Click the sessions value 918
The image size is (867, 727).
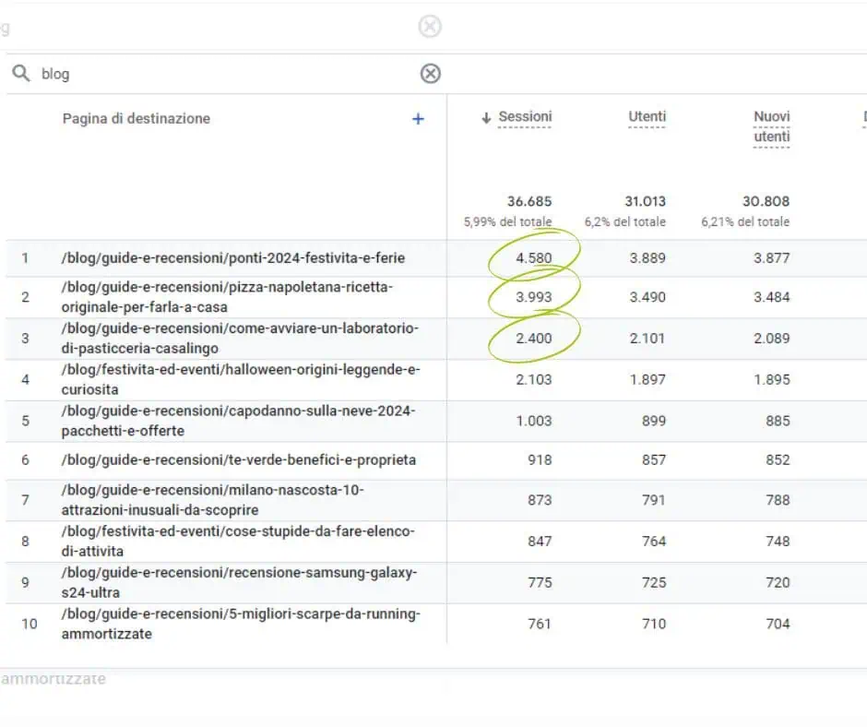coord(540,460)
